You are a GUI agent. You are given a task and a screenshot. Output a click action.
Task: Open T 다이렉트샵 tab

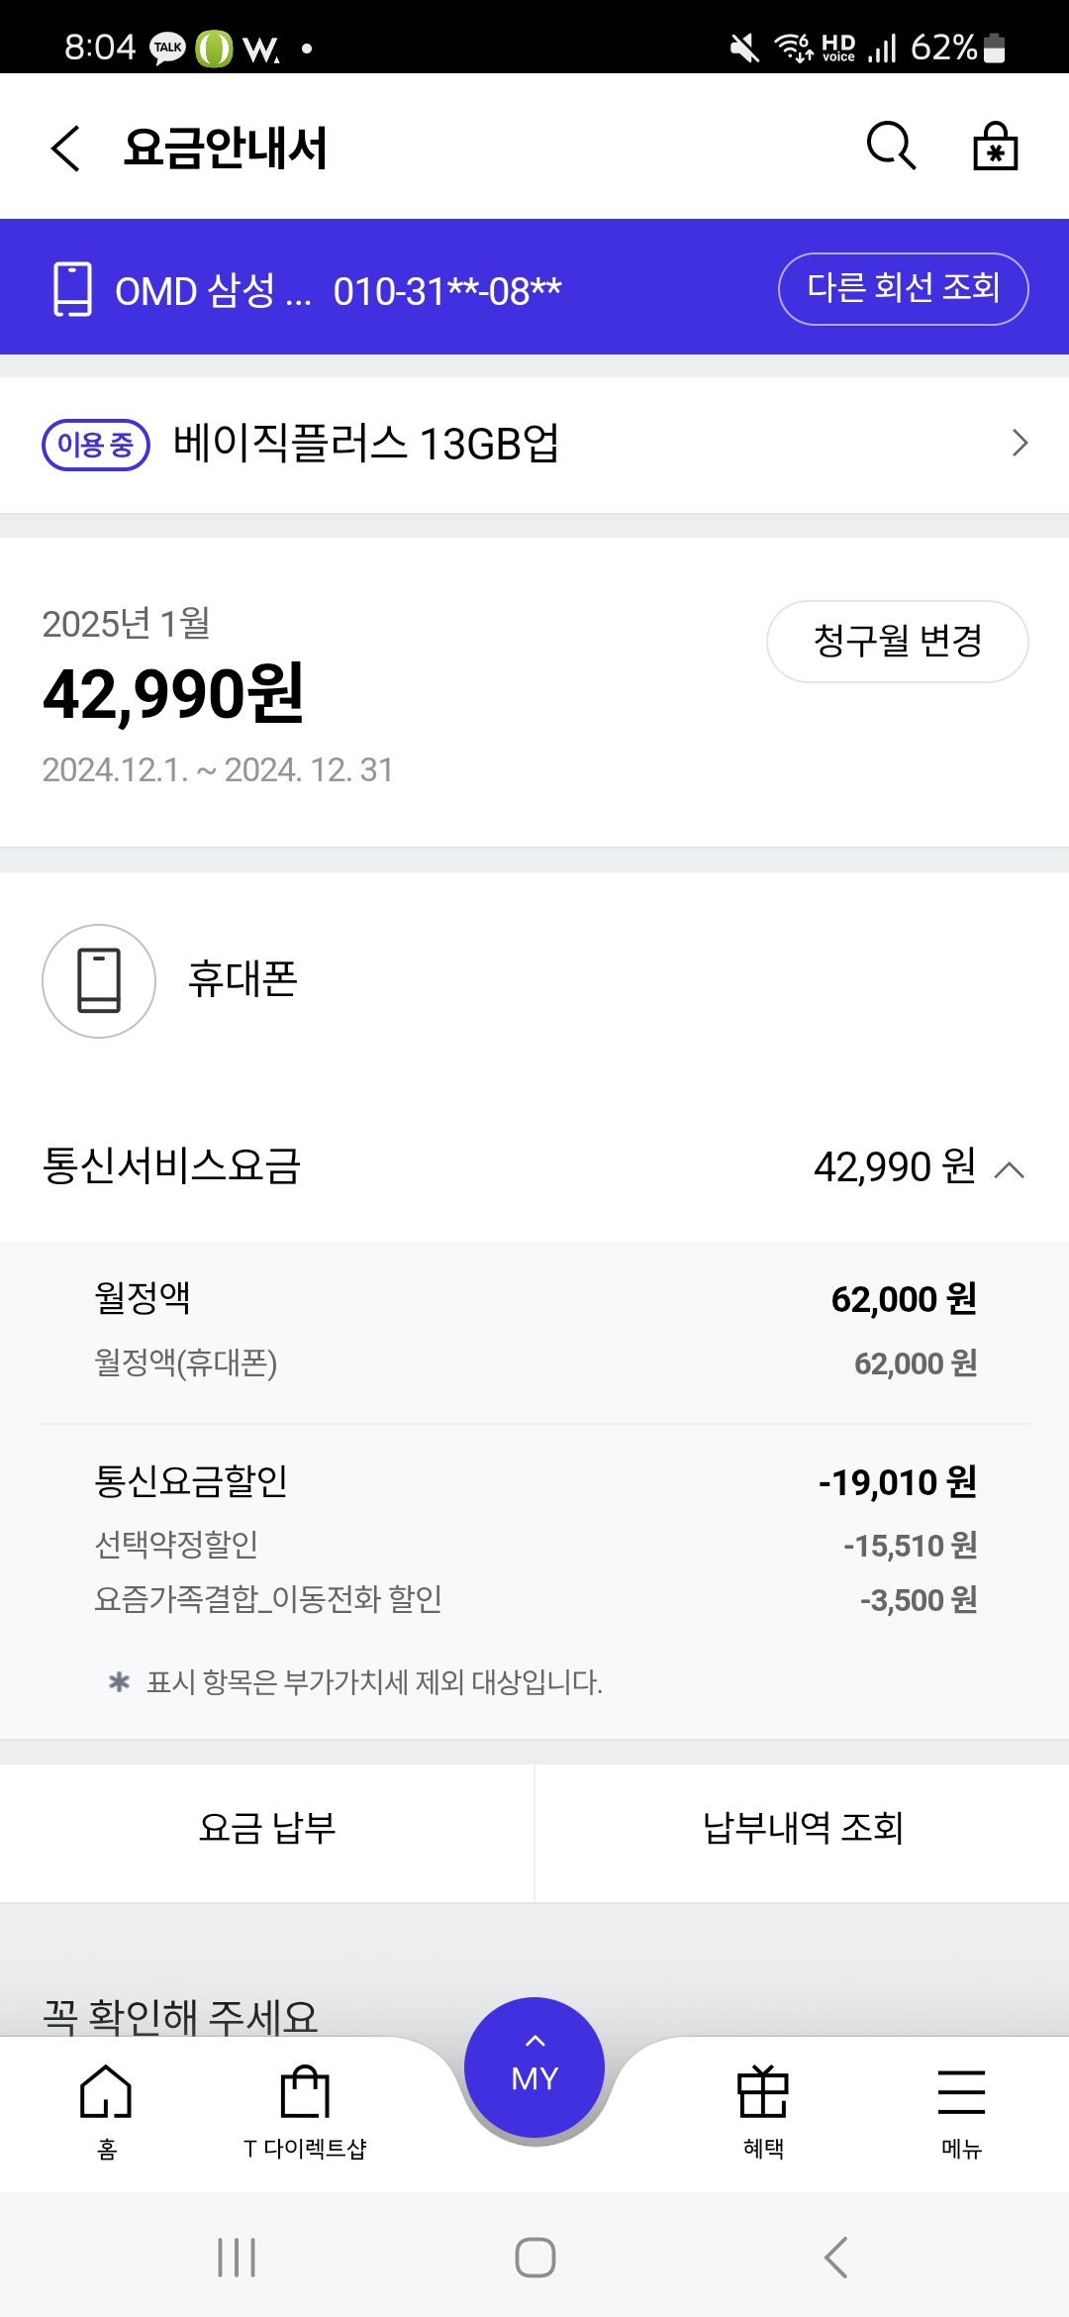pyautogui.click(x=305, y=2109)
